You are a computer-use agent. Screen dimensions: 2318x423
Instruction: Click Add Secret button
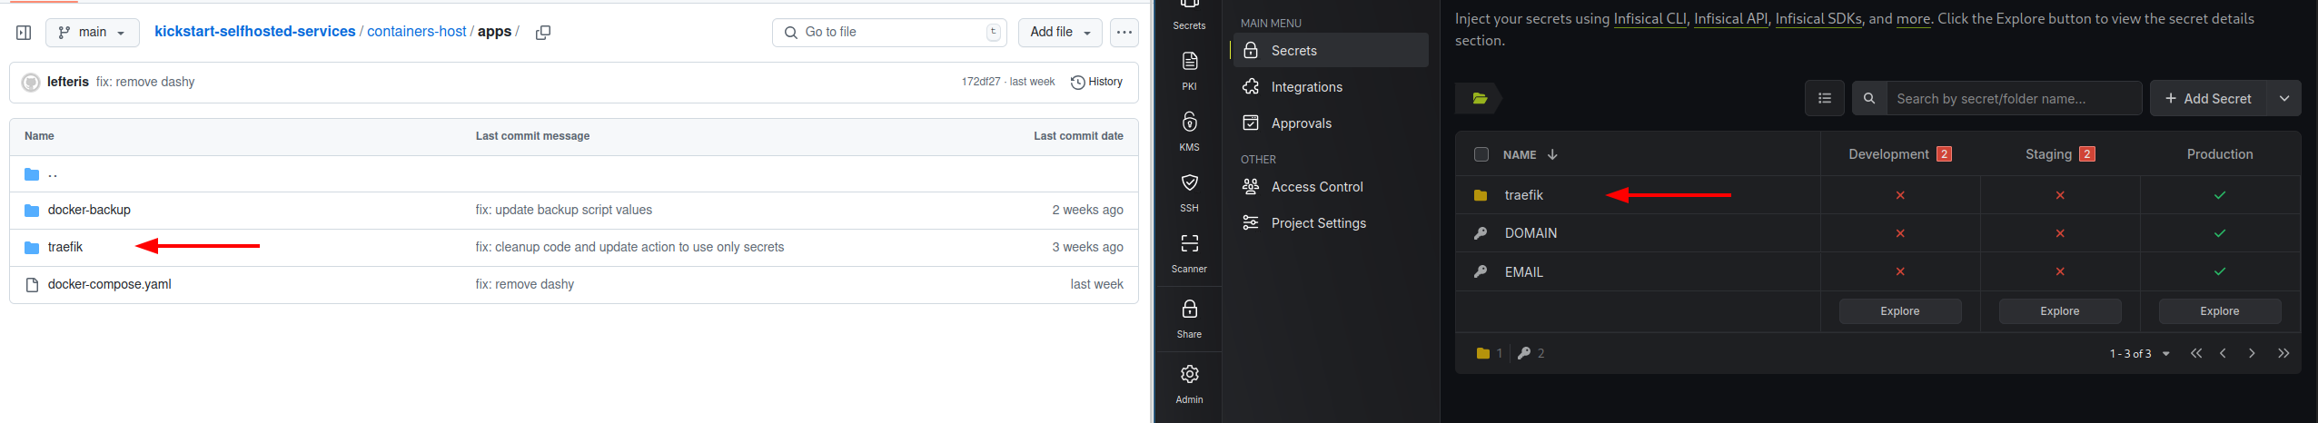pos(2208,98)
